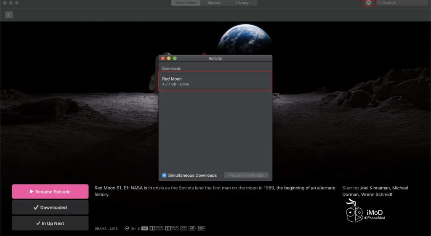This screenshot has height=236, width=431.
Task: Switch to the Movies tab
Action: 214,3
